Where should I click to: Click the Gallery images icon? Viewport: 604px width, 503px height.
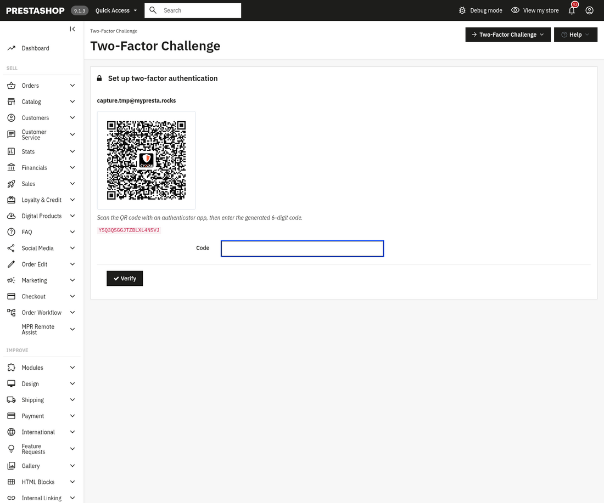[11, 466]
